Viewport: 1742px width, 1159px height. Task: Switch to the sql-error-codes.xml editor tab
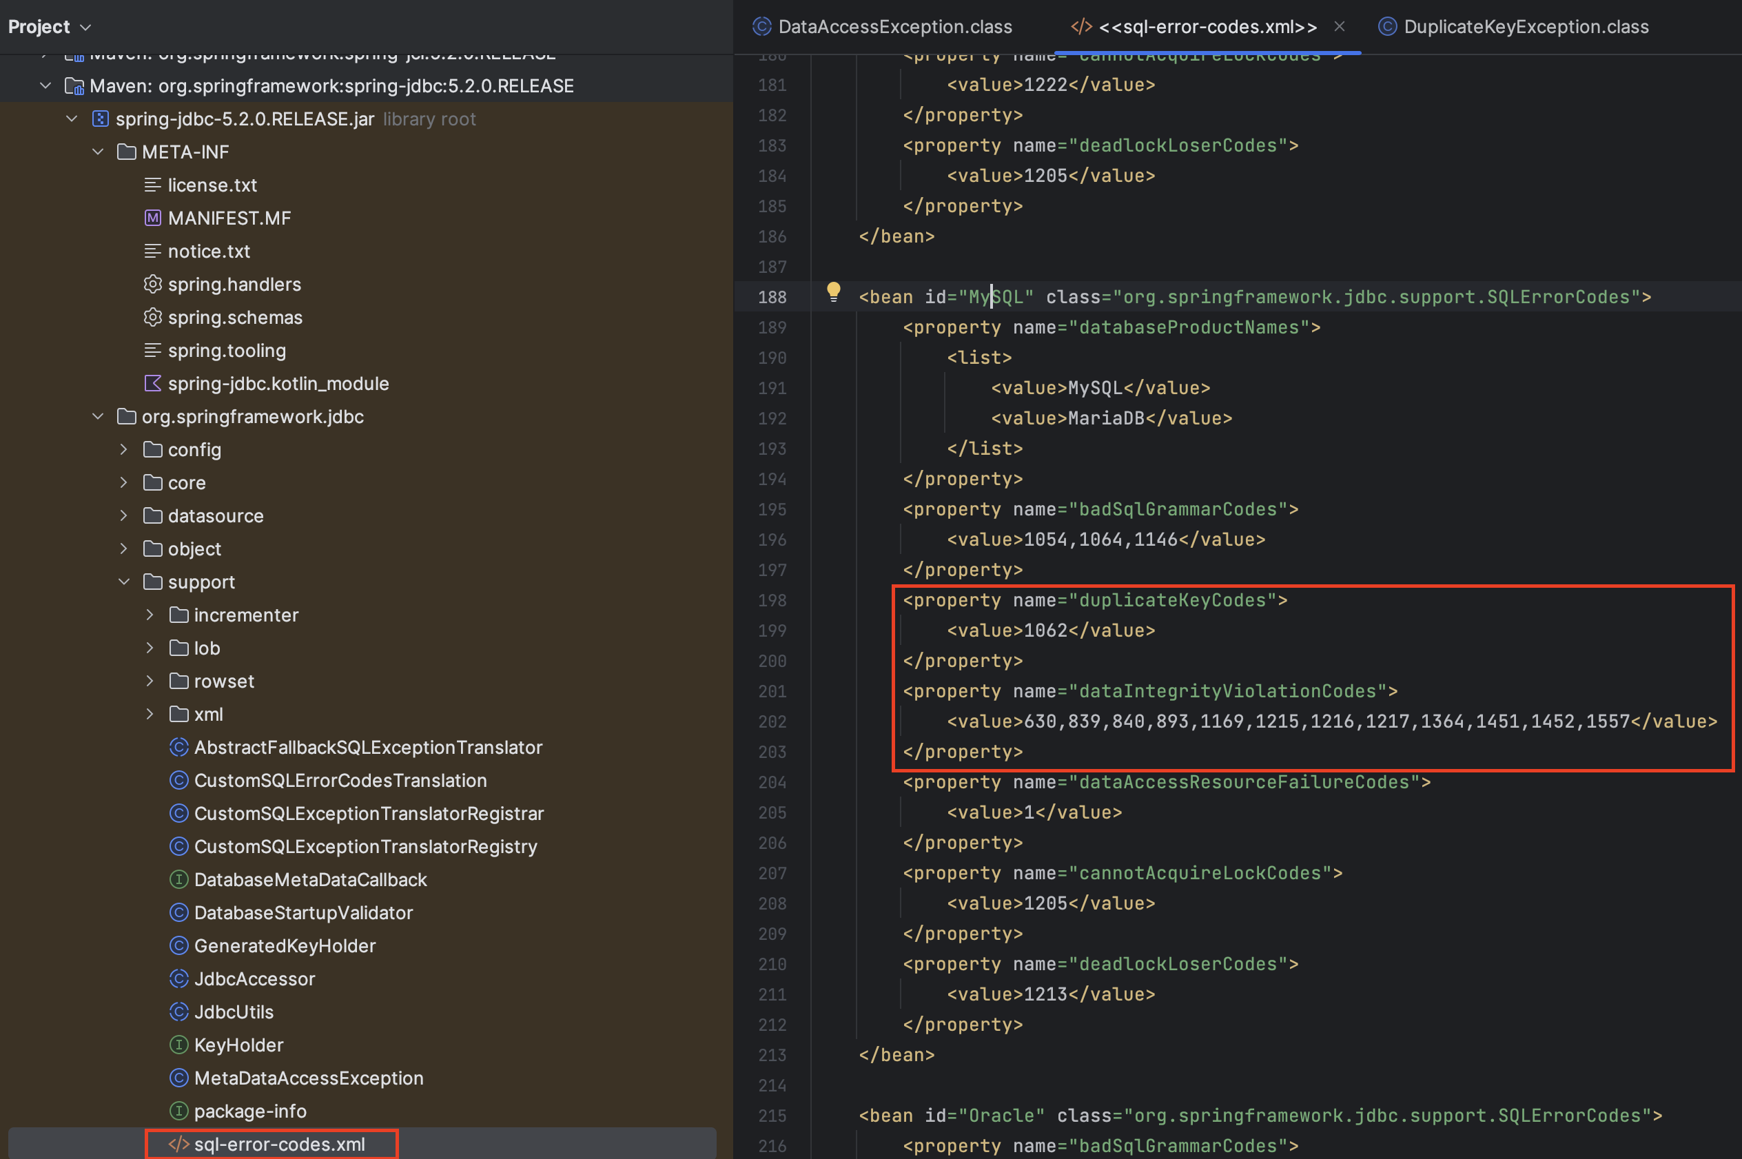click(1207, 27)
